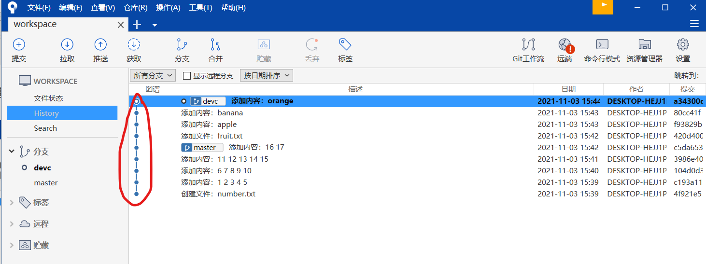Select the master branch in sidebar
This screenshot has height=264, width=706.
click(x=46, y=182)
